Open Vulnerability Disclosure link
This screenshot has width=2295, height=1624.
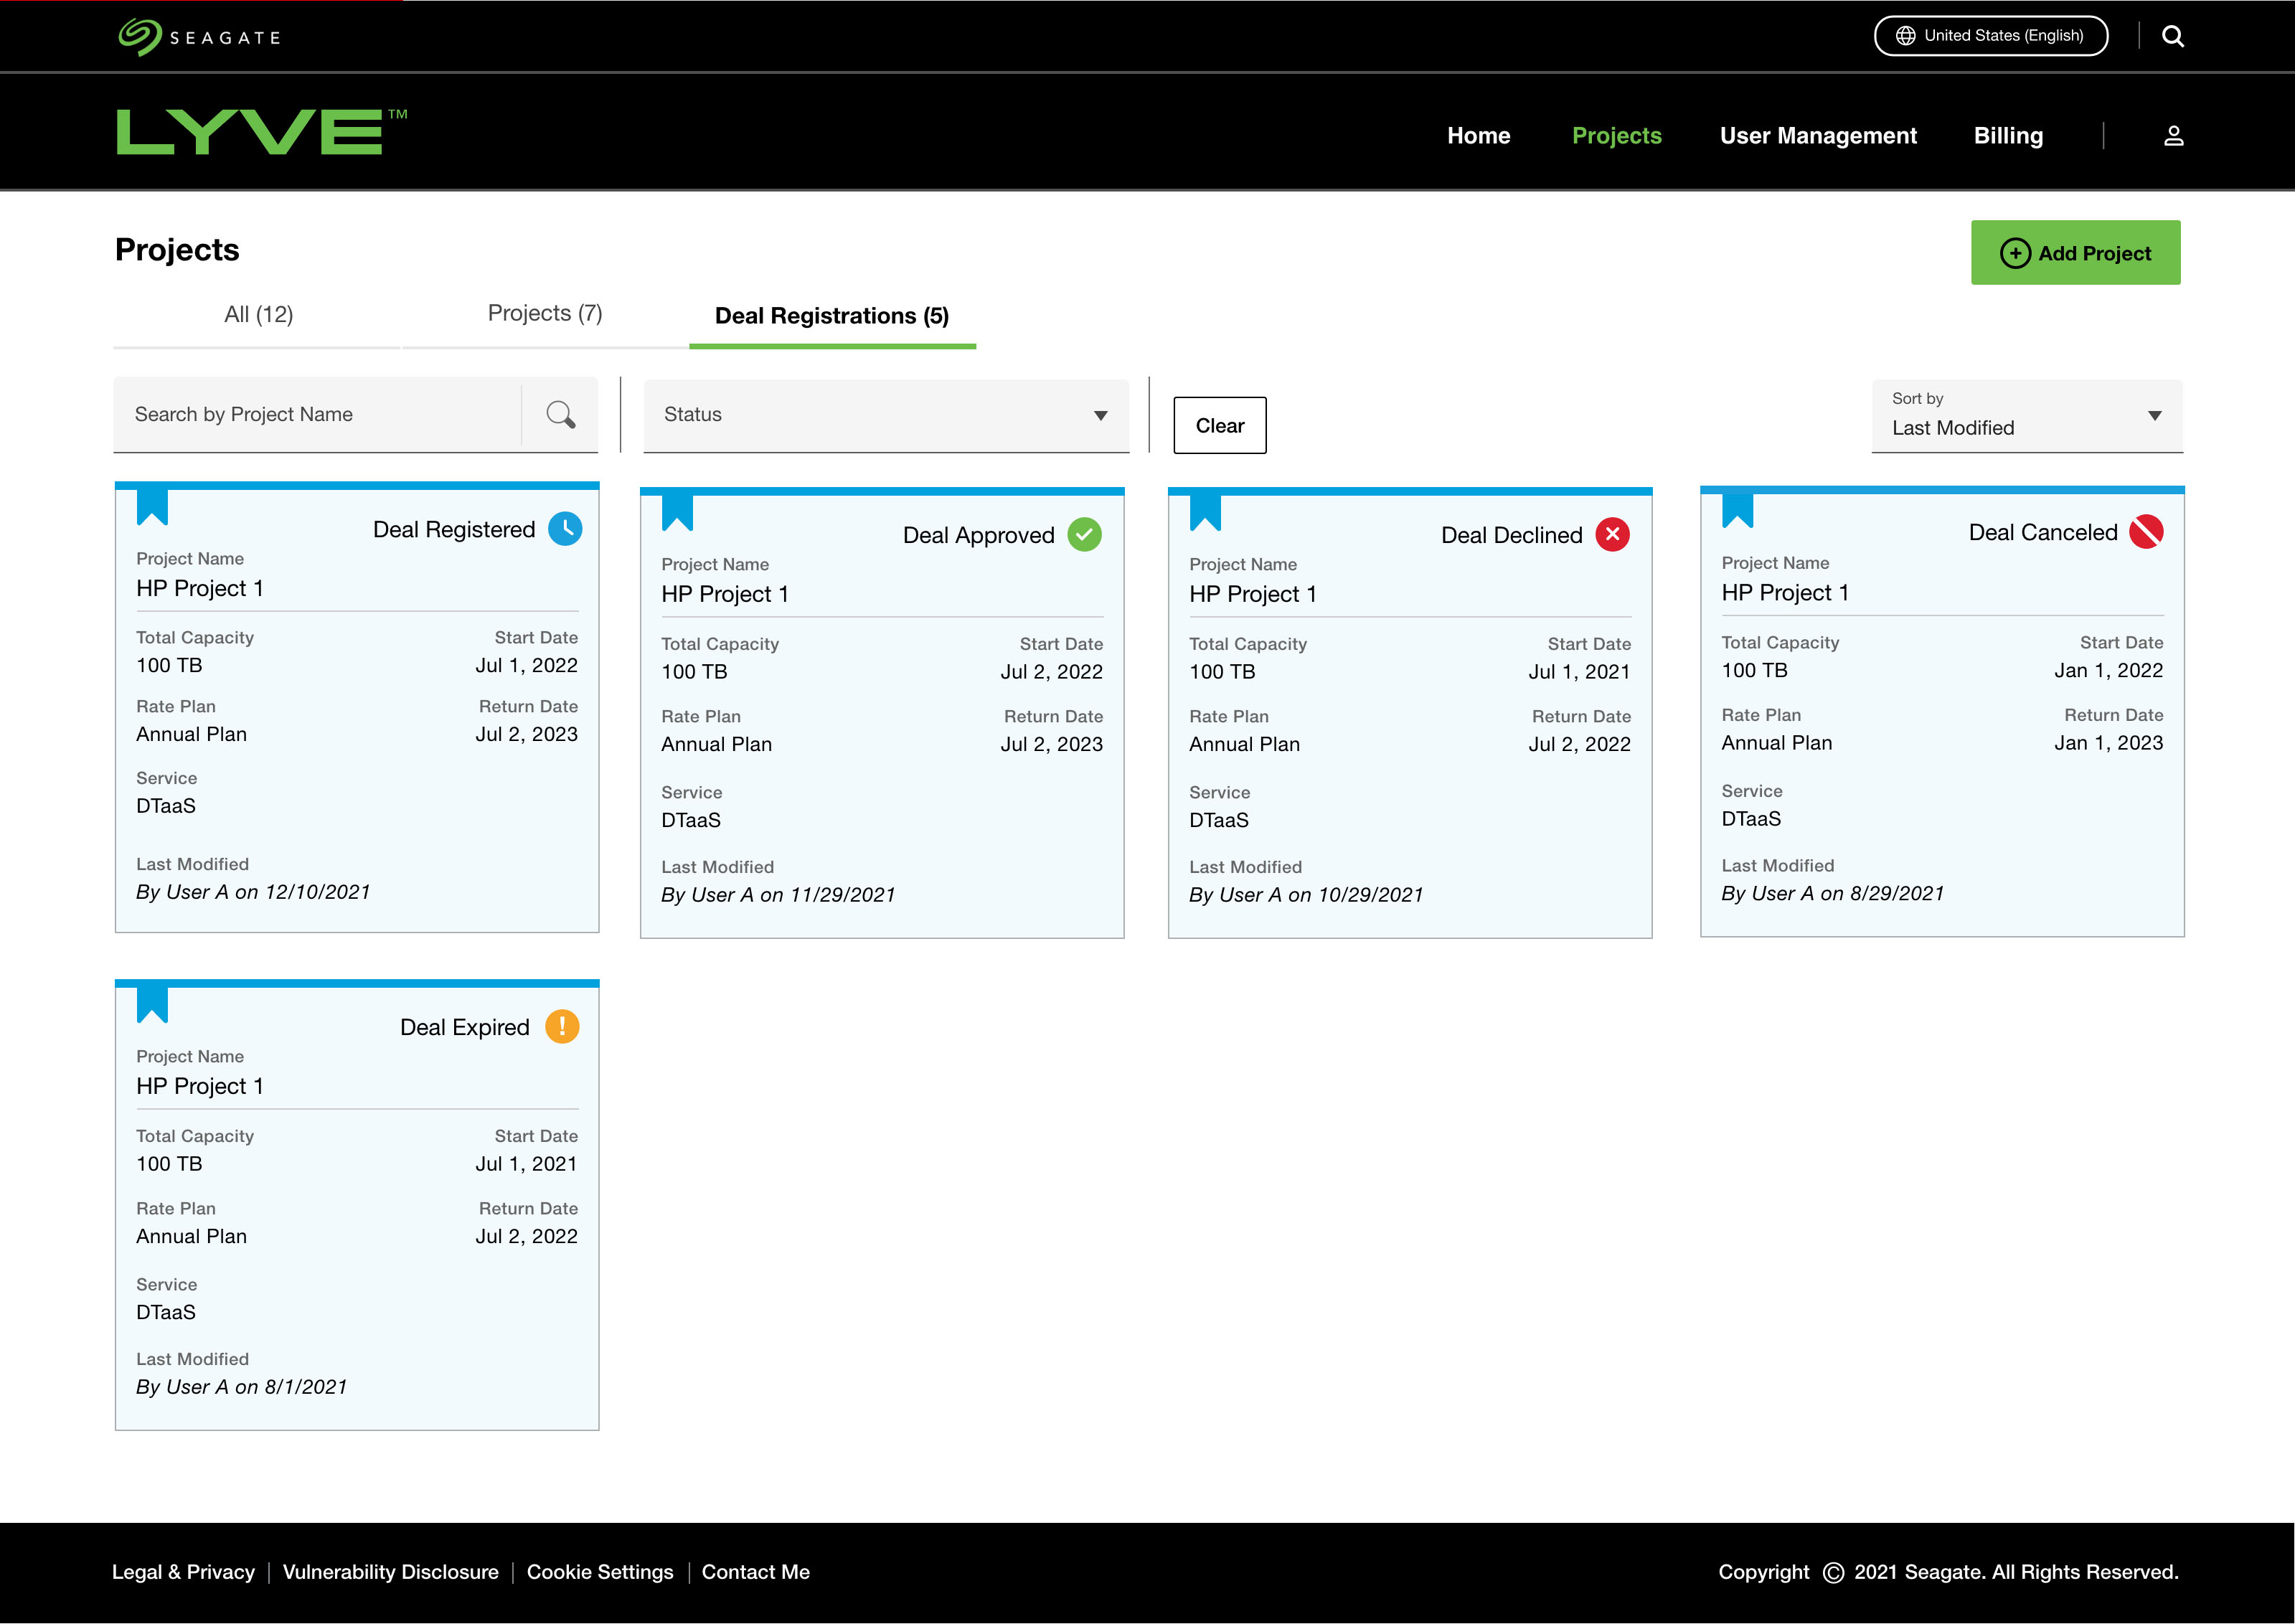point(390,1572)
